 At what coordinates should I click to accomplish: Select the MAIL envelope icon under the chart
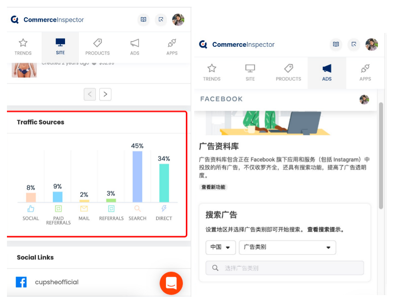84,209
